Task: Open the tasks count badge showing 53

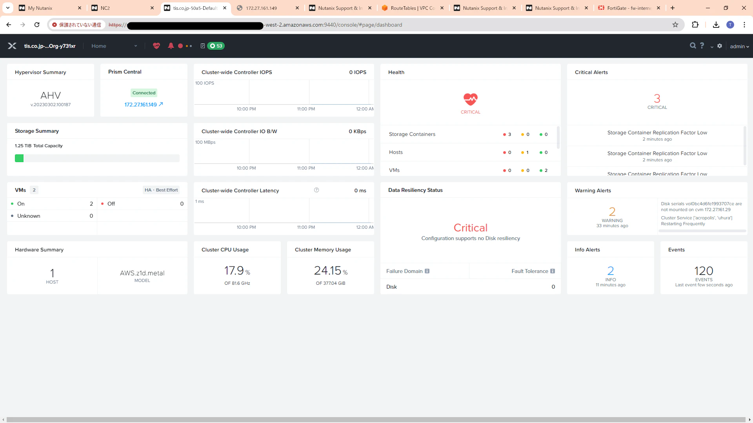Action: click(216, 46)
